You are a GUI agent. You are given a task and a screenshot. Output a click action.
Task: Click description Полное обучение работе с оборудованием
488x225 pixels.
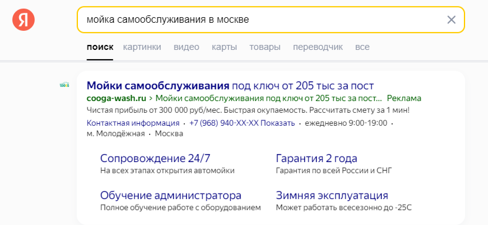(x=180, y=208)
